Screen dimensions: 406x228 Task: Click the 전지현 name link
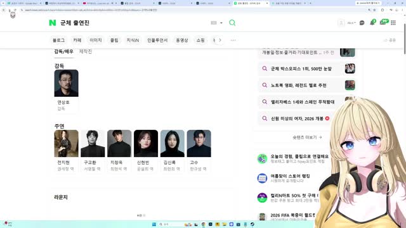63,163
